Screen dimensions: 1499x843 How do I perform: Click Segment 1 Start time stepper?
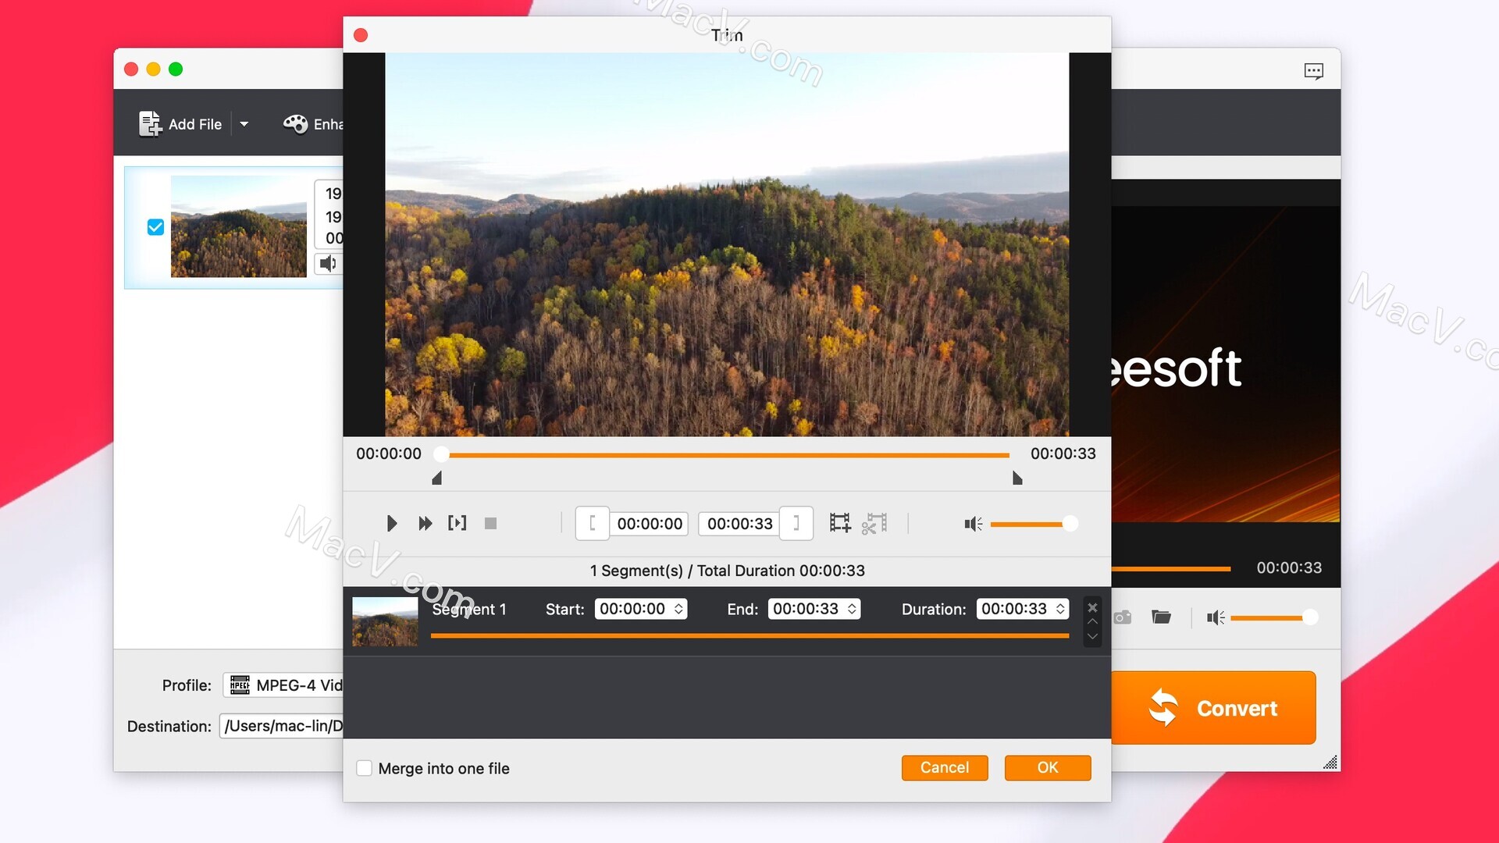pyautogui.click(x=679, y=609)
